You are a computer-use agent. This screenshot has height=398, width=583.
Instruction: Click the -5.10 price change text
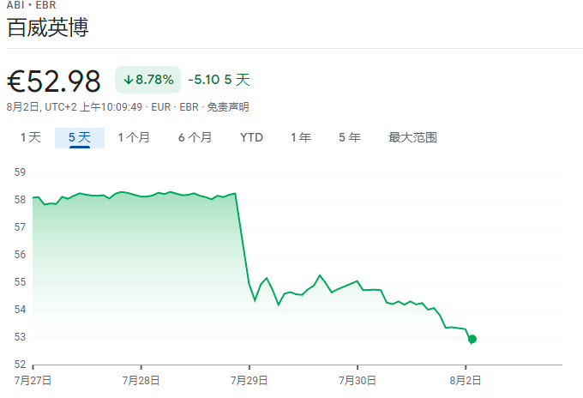click(x=204, y=80)
